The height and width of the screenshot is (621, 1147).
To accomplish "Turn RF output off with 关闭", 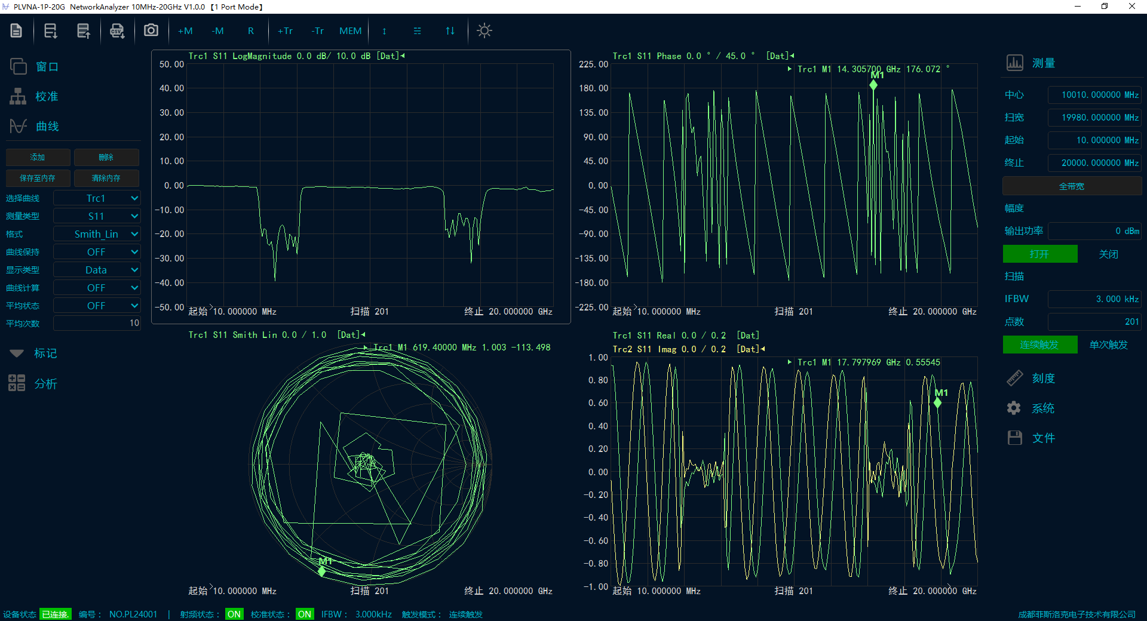I will 1109,254.
